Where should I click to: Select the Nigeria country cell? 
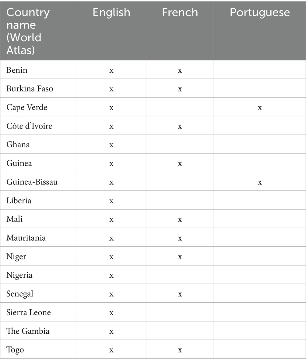19,275
